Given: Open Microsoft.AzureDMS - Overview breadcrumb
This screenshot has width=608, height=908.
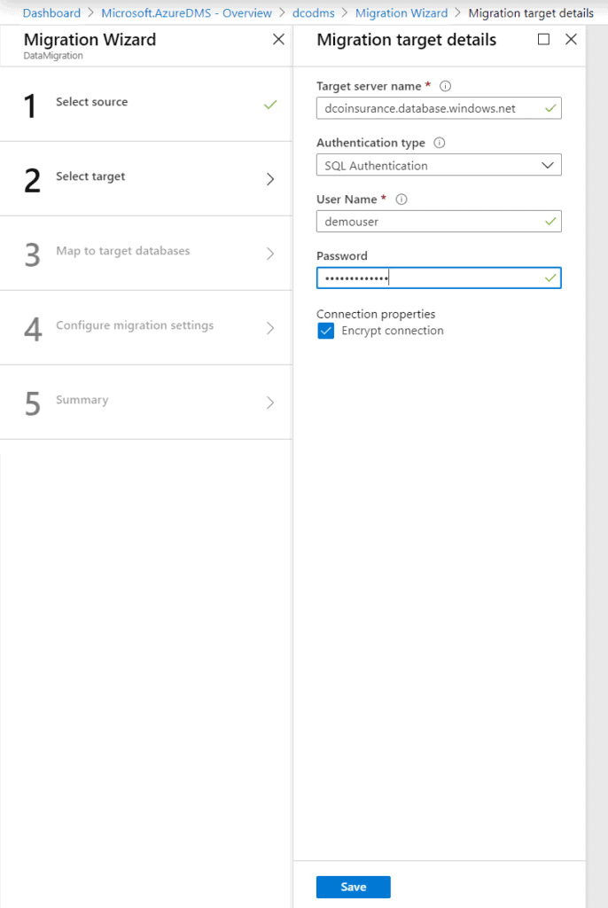Looking at the screenshot, I should click(186, 13).
